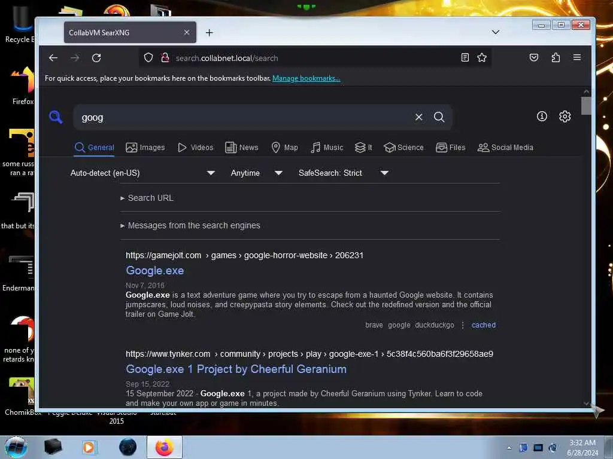The width and height of the screenshot is (613, 459).
Task: Open the Pocket save icon
Action: pos(533,58)
